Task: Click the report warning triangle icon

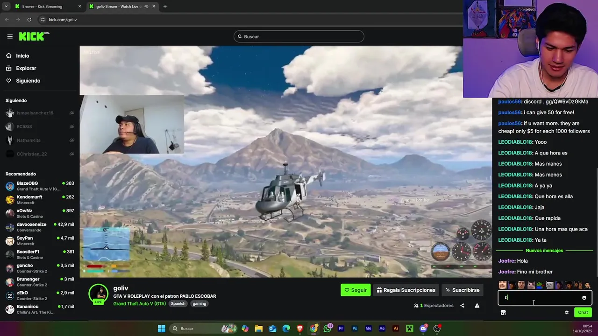Action: pyautogui.click(x=477, y=306)
